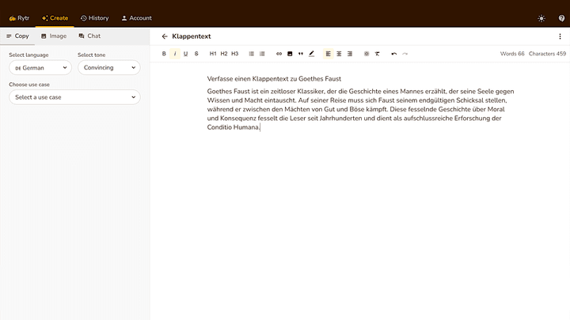Open help via the question mark icon
570x320 pixels.
pos(561,18)
